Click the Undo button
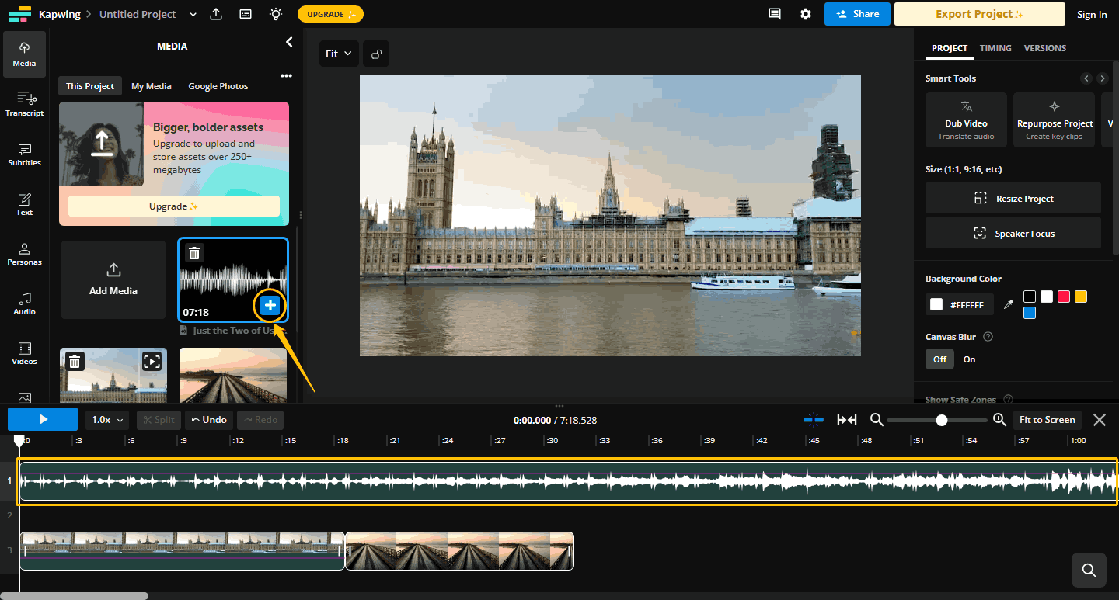 [209, 420]
